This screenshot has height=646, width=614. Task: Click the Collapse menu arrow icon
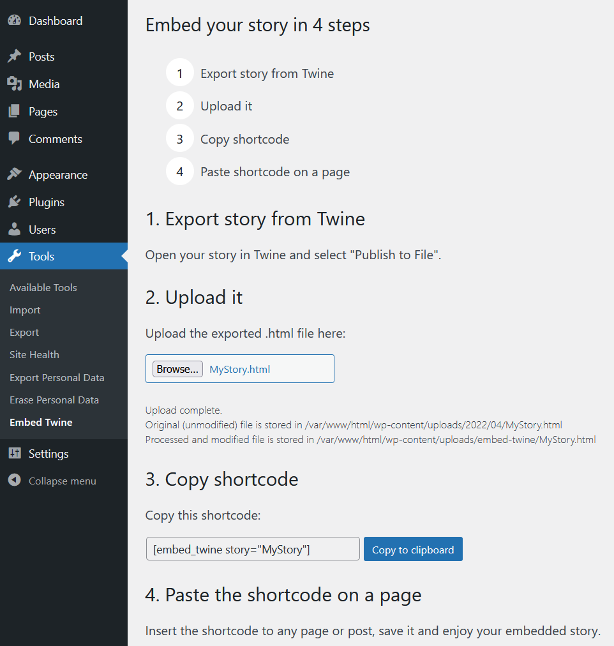(x=15, y=481)
